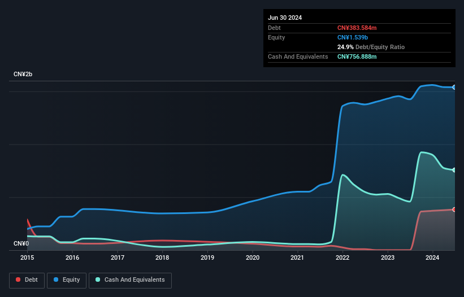Viewport: 464px width, 297px height.
Task: Click the 2017 x-axis label
Action: point(118,257)
